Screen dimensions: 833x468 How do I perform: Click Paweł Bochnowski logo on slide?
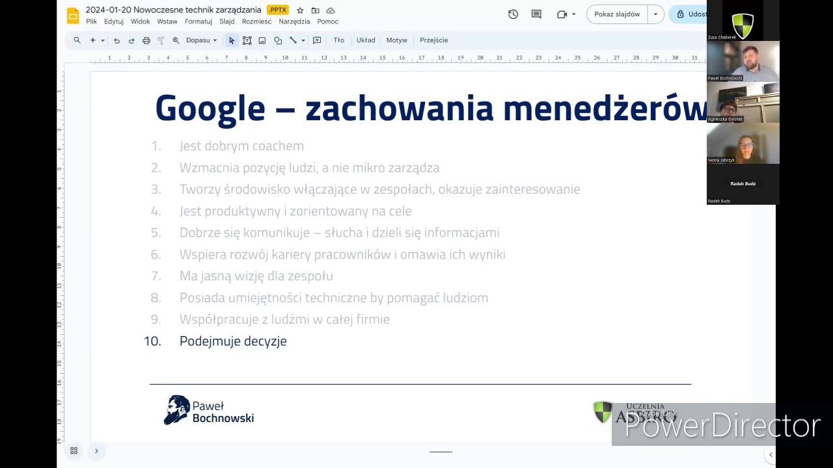(x=209, y=410)
